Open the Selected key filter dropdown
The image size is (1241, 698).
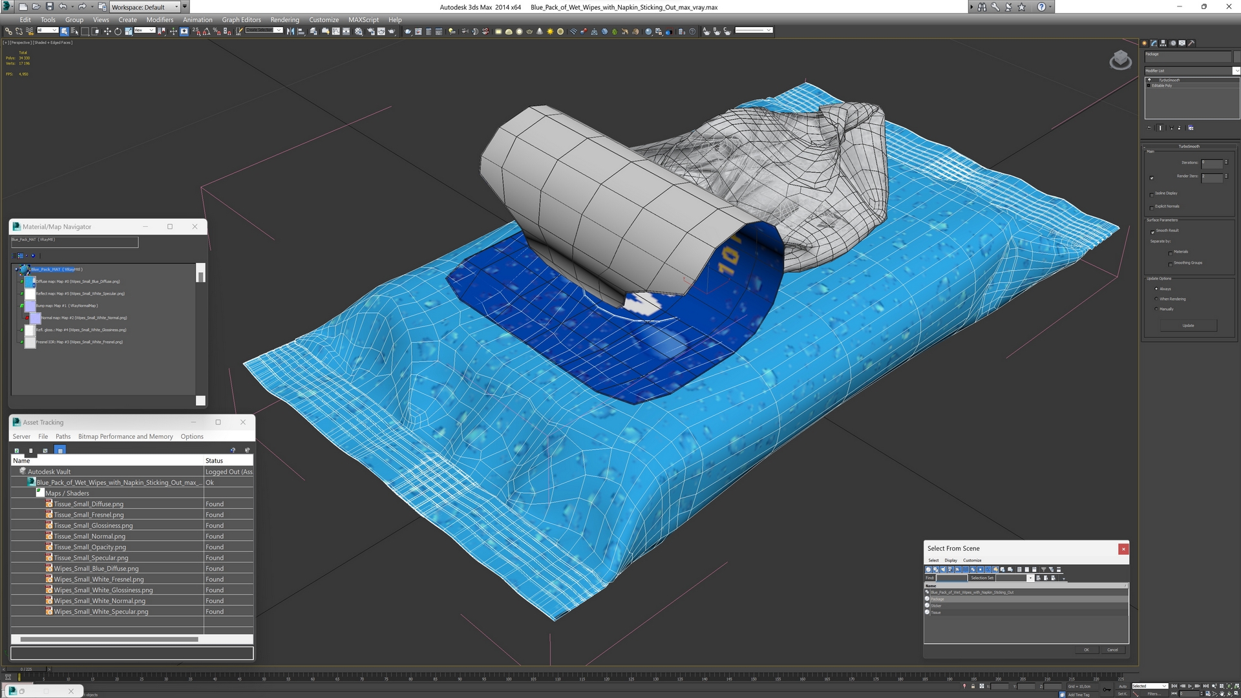(1150, 686)
